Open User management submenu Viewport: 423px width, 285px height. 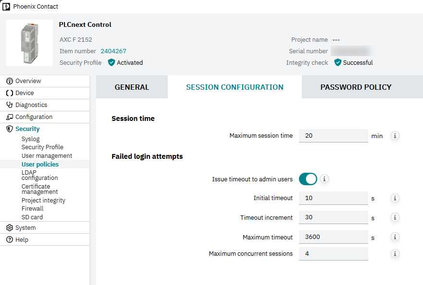[47, 156]
